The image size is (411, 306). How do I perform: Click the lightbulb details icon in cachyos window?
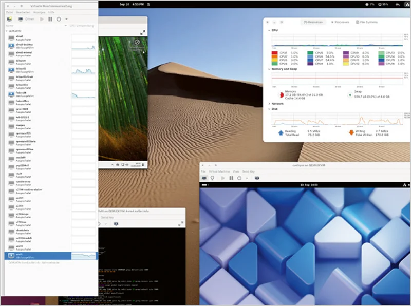click(x=213, y=178)
